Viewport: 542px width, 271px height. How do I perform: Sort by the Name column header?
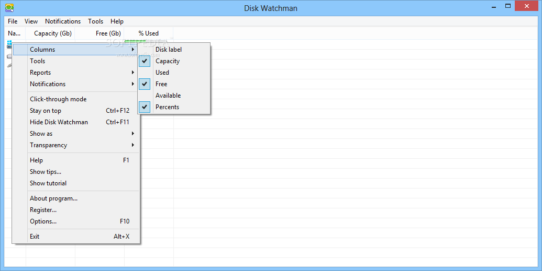(x=15, y=33)
